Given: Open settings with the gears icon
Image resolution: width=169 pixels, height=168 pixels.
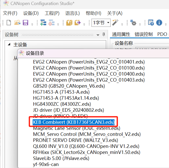Looking at the screenshot, I should tap(133, 23).
